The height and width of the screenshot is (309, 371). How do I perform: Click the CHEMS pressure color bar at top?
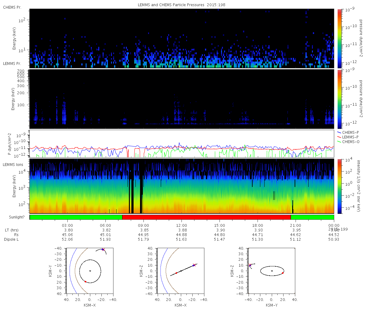(x=339, y=38)
